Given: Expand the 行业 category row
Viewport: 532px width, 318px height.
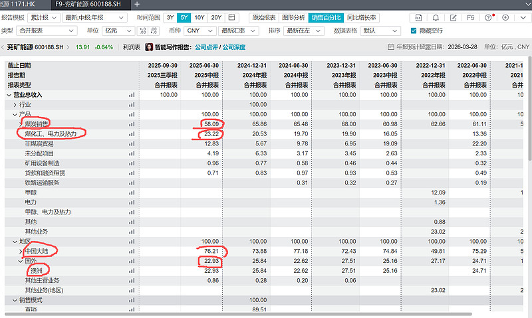Looking at the screenshot, I should coord(15,105).
